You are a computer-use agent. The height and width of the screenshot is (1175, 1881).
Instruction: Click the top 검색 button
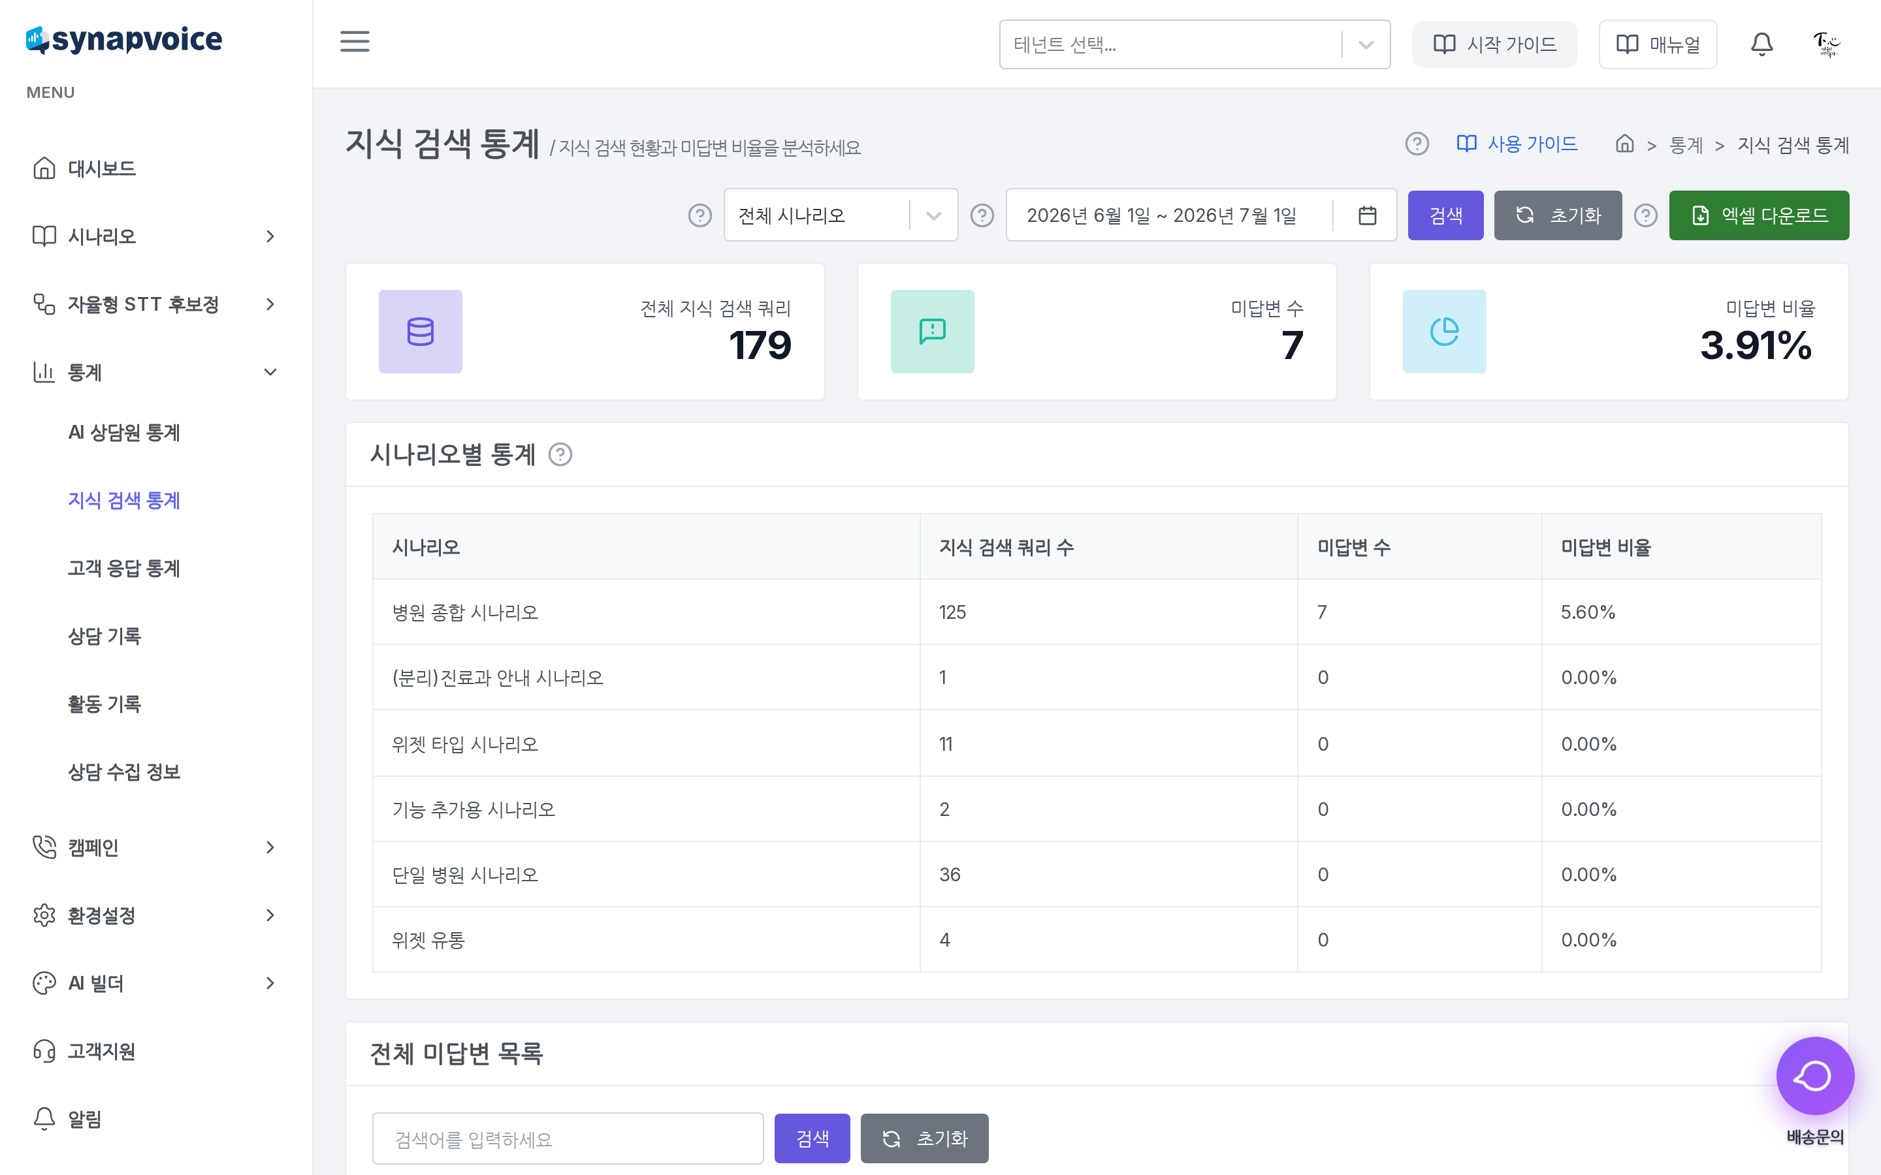click(1446, 215)
